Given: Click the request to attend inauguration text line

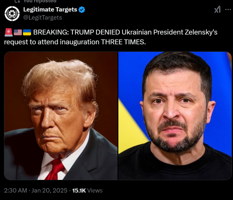Looking at the screenshot, I should (x=75, y=42).
